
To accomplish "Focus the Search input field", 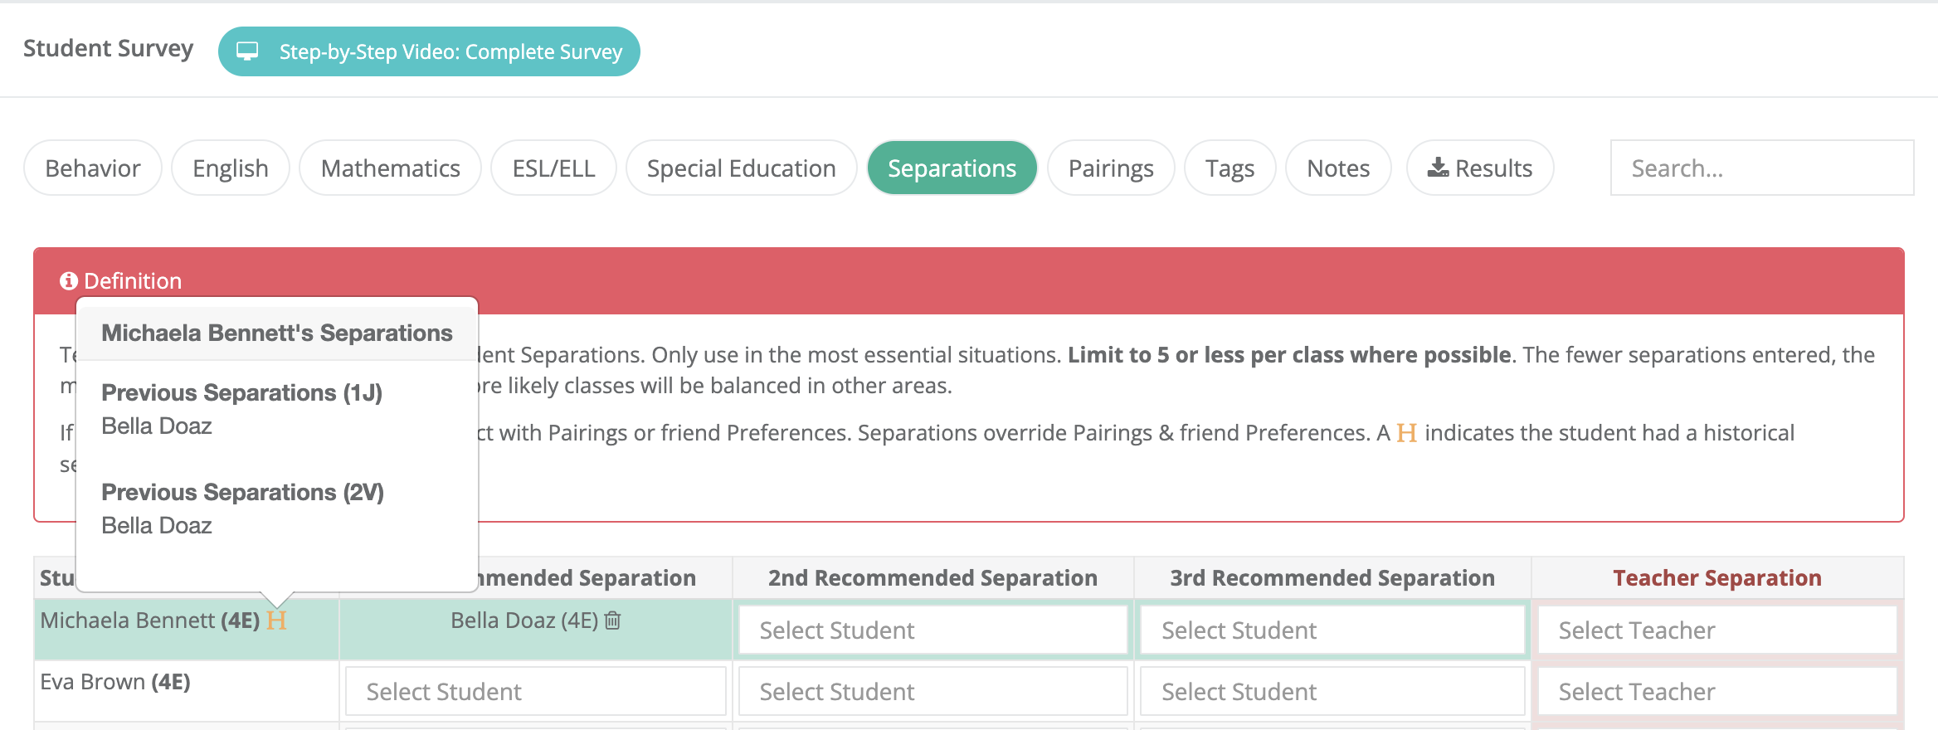I will 1762,168.
